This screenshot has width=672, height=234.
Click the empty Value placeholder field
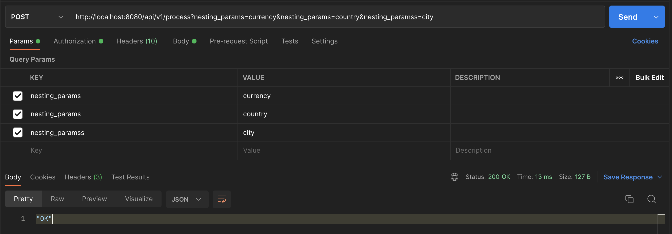tap(344, 150)
